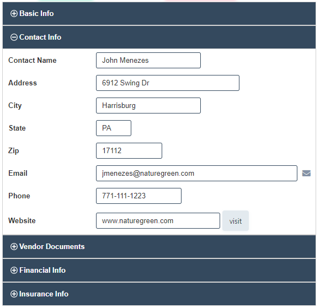Click the Website URL text field

tap(158, 221)
